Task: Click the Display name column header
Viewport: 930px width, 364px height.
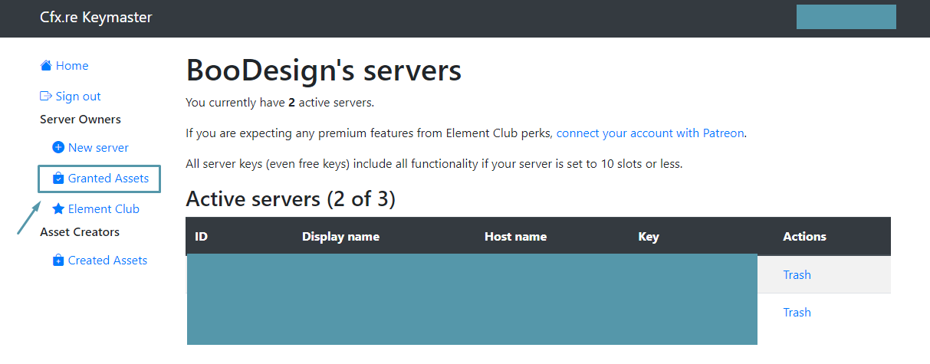Action: pos(340,236)
